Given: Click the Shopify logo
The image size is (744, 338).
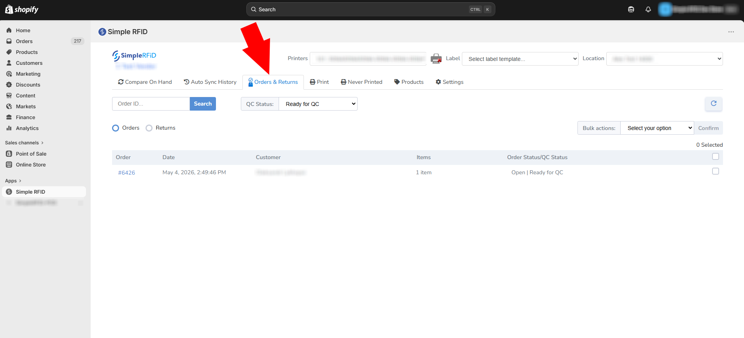Looking at the screenshot, I should (22, 9).
